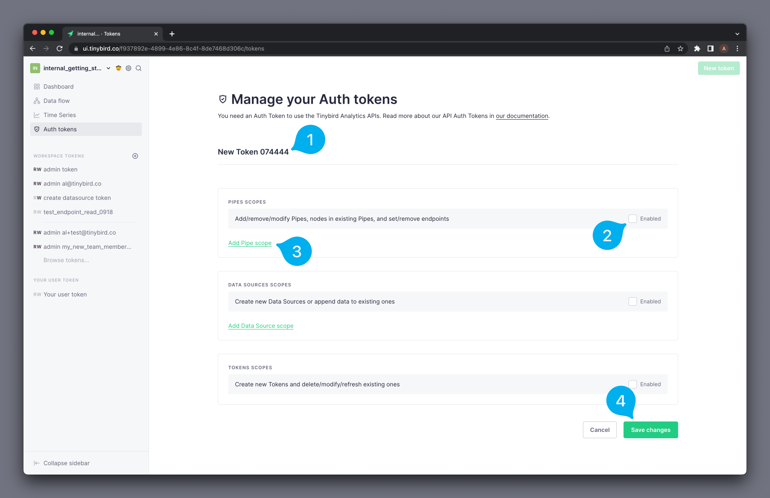The width and height of the screenshot is (770, 498).
Task: Go back in browser history
Action: pyautogui.click(x=33, y=49)
